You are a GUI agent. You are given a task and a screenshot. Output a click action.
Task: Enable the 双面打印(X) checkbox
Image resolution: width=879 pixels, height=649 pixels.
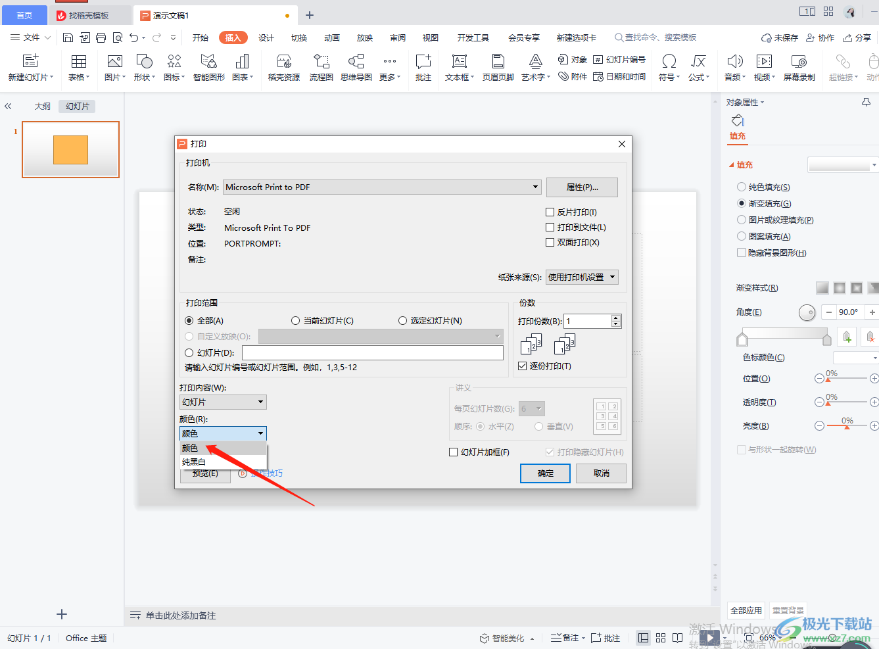[550, 242]
